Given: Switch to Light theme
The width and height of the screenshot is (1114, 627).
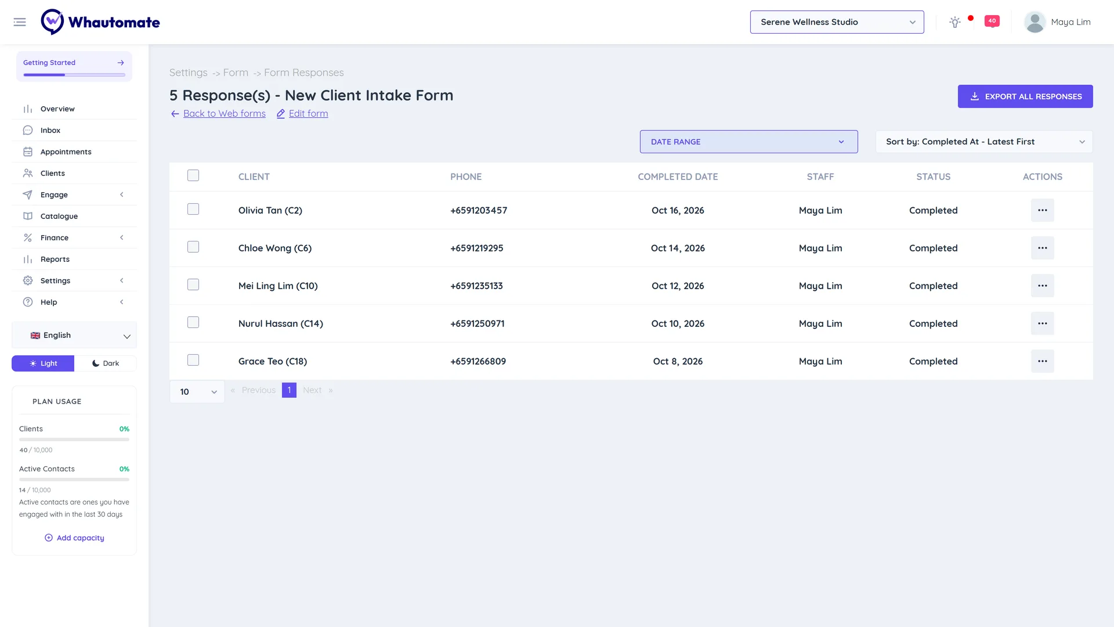Looking at the screenshot, I should 43,363.
